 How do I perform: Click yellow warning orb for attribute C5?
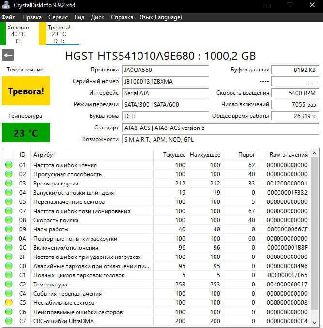click(x=9, y=303)
